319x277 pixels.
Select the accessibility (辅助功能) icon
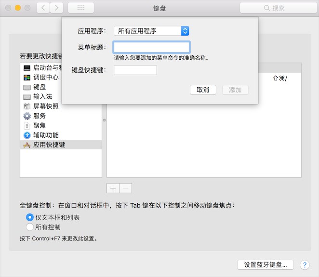click(27, 135)
